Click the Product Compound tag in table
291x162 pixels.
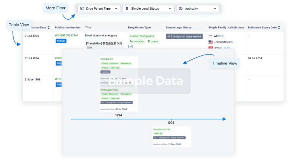coord(142,36)
